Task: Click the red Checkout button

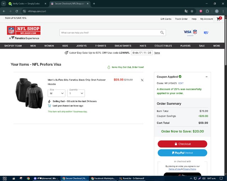Action: tap(182, 144)
